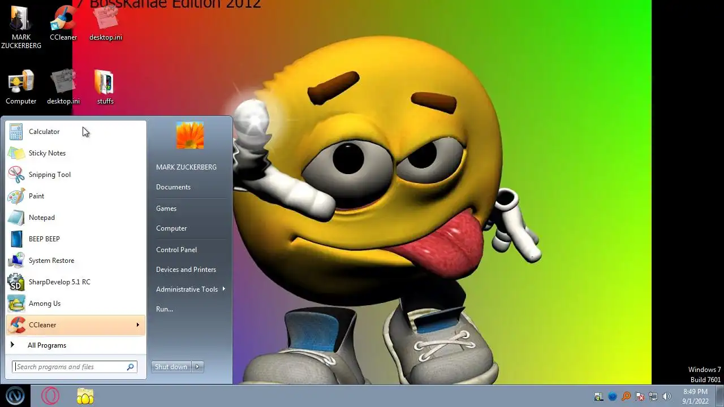Click the Show desktop button
The height and width of the screenshot is (407, 724).
point(719,396)
